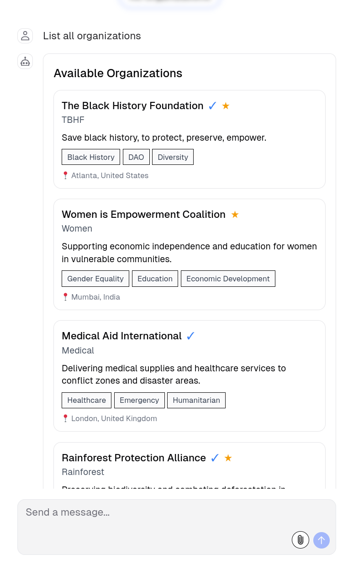Click the Black History Foundation star icon
This screenshot has height=570, width=348.
(226, 106)
